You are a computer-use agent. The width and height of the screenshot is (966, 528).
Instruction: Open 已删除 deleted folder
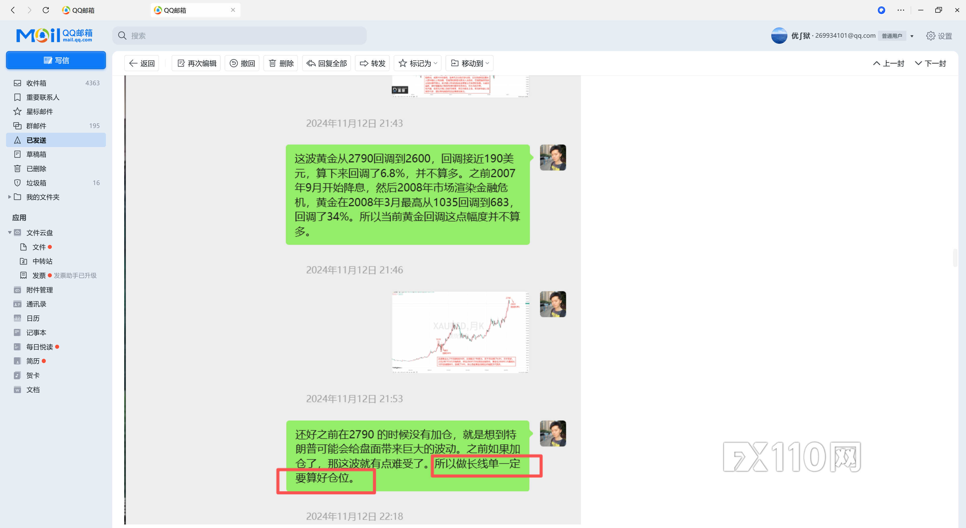click(x=56, y=168)
